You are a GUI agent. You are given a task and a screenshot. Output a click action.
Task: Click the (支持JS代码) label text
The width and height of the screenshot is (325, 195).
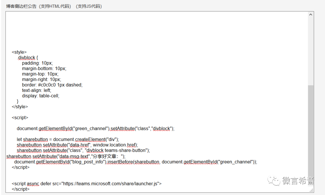click(x=89, y=6)
